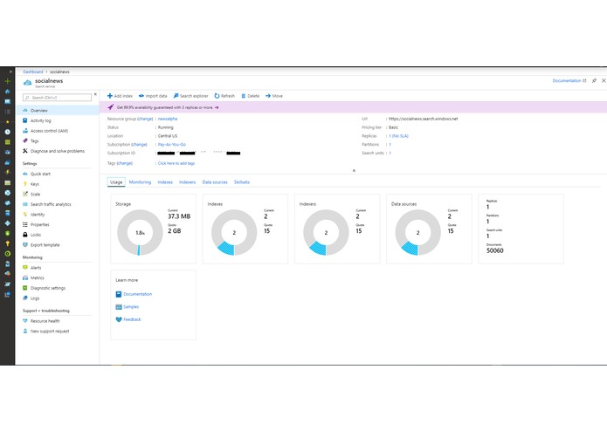Switch to the Indexers tab
The width and height of the screenshot is (607, 431).
(188, 182)
